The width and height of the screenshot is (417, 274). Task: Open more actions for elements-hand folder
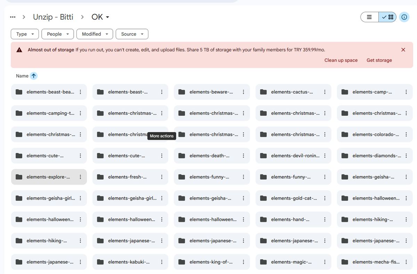[325, 219]
